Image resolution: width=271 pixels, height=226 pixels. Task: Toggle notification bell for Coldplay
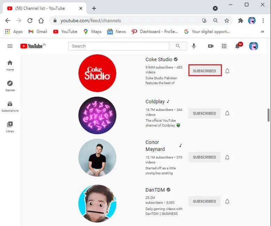pyautogui.click(x=227, y=113)
